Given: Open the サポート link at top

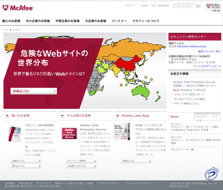Looking at the screenshot, I should tap(131, 6).
